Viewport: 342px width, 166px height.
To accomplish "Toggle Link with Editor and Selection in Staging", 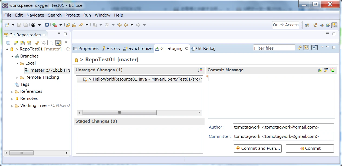I will click(x=306, y=48).
